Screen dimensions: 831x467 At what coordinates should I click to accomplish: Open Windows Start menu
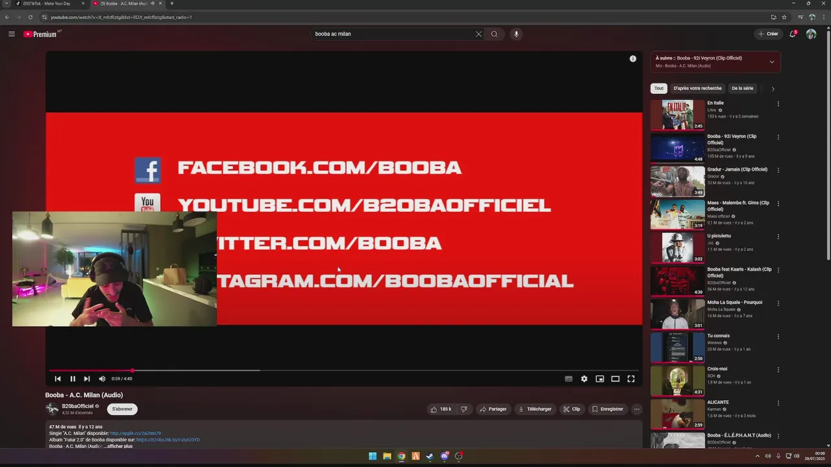click(373, 456)
